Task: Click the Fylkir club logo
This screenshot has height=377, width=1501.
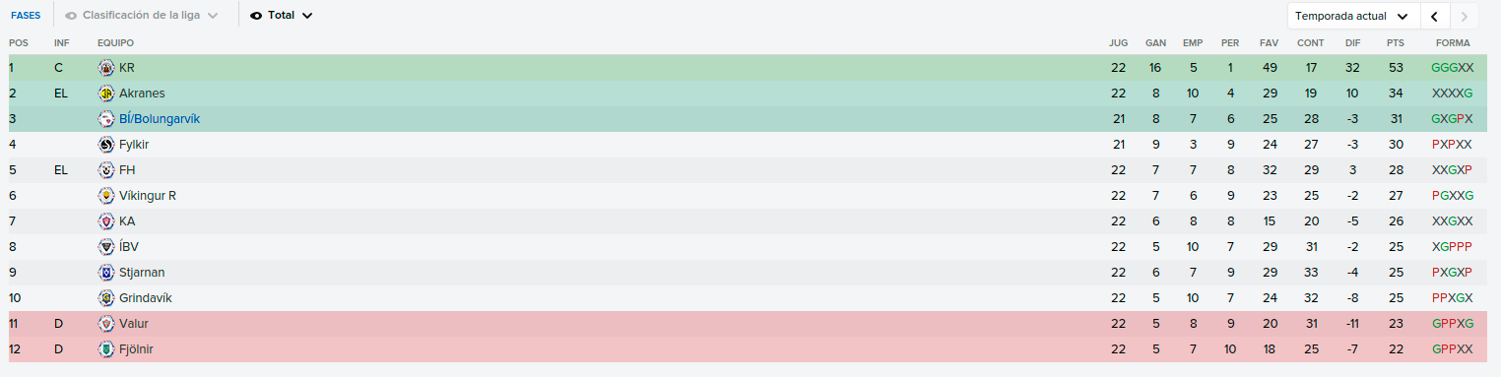Action: click(106, 145)
